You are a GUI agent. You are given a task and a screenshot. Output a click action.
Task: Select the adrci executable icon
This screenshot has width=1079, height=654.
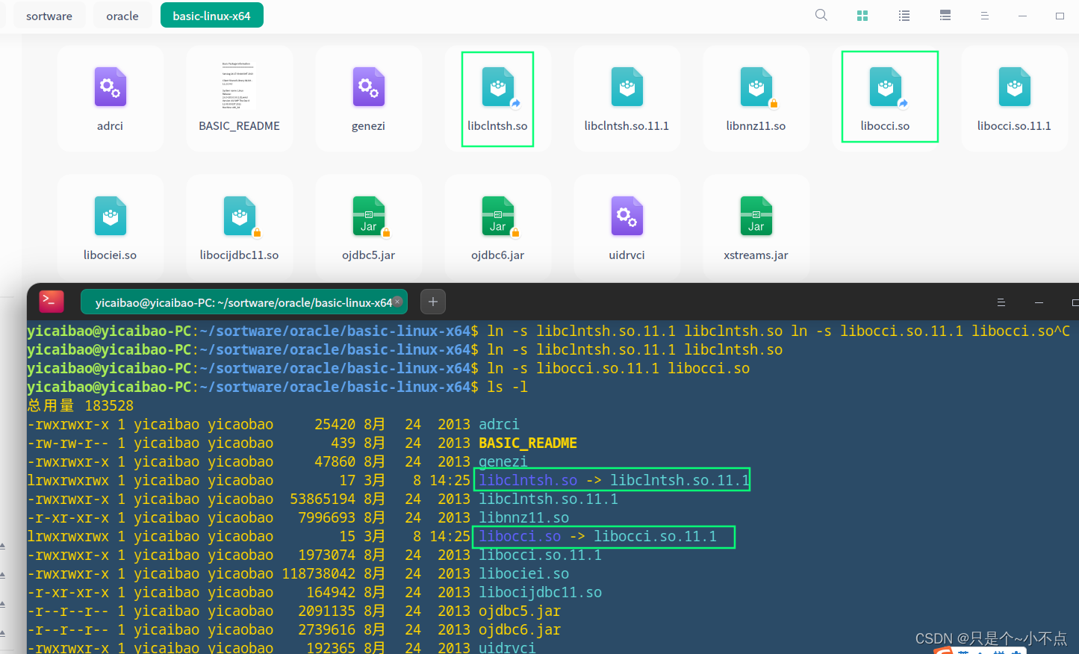pos(110,87)
